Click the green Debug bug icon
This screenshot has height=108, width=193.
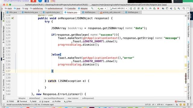click(143, 8)
